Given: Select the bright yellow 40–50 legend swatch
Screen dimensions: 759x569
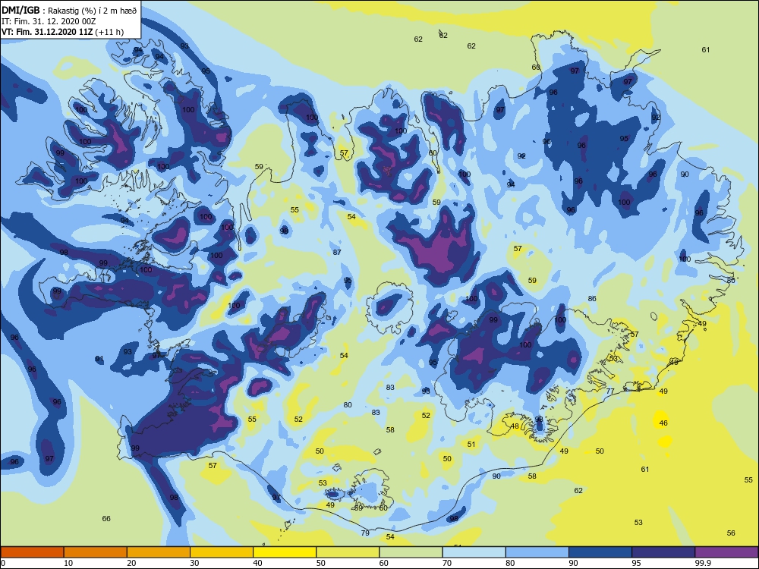Looking at the screenshot, I should pyautogui.click(x=285, y=552).
